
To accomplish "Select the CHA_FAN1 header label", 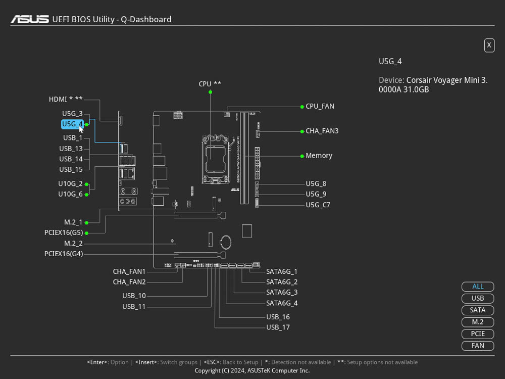I will (129, 271).
